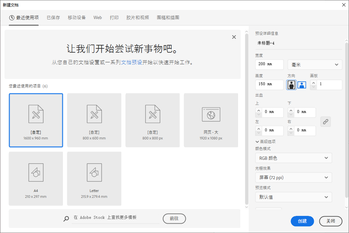Open the 预览模式 默认值 dropdown
The image size is (349, 233).
(294, 197)
